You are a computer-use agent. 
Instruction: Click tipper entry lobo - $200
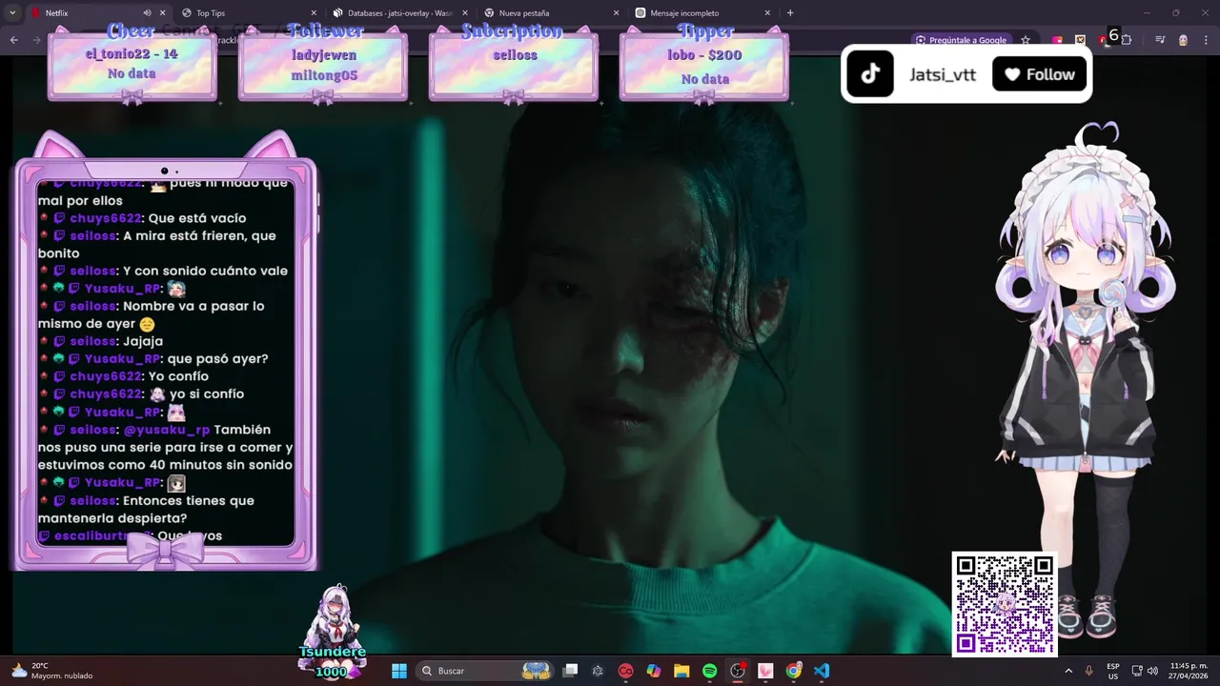704,55
